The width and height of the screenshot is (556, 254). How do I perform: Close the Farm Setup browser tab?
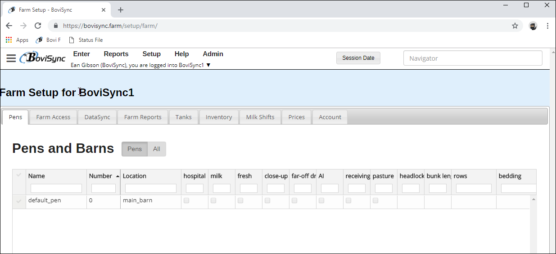click(104, 9)
